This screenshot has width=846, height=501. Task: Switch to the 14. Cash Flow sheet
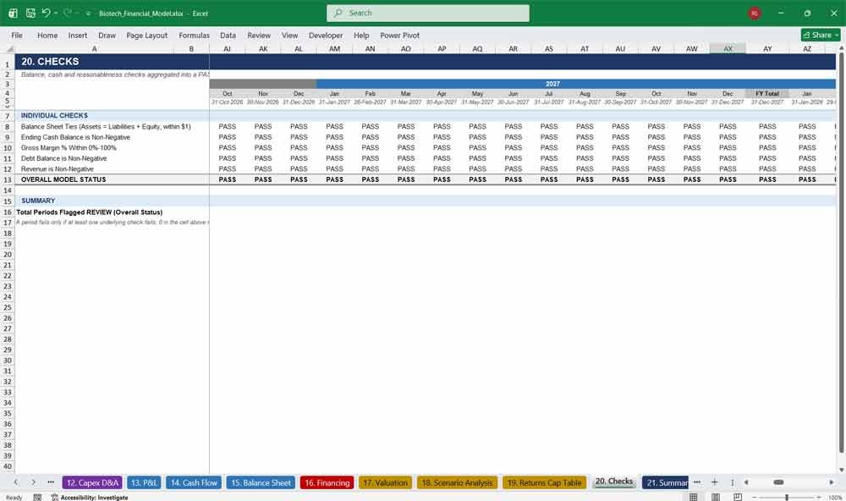click(194, 482)
